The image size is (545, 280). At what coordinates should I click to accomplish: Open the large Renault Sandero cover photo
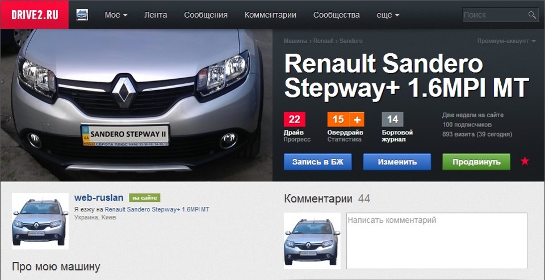pyautogui.click(x=136, y=105)
